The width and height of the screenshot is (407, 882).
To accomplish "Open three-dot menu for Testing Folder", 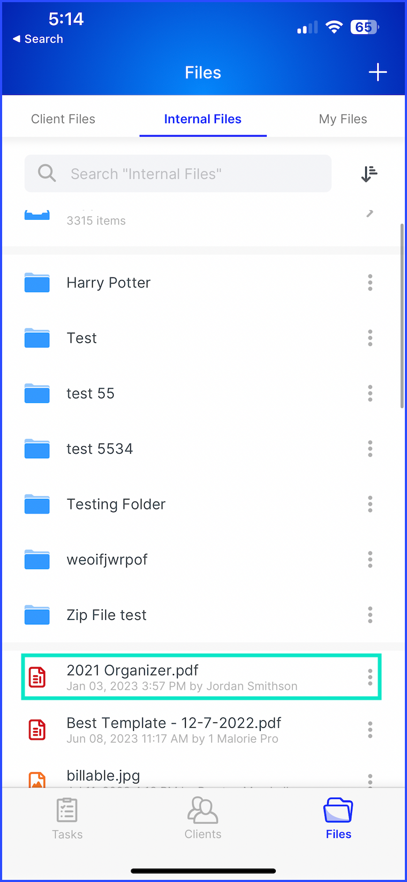I will 370,504.
